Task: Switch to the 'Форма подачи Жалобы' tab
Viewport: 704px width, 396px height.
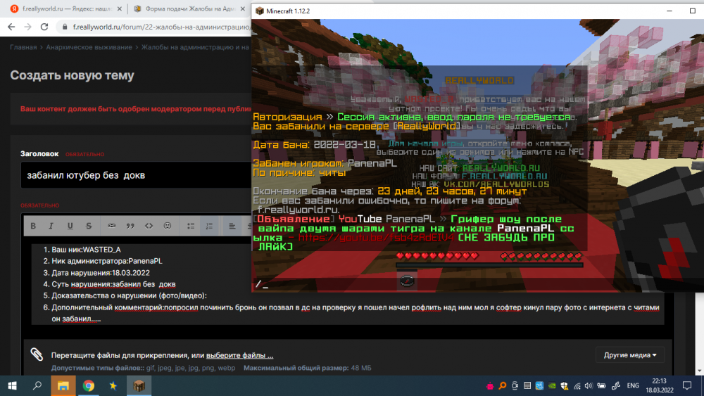Action: coord(189,8)
